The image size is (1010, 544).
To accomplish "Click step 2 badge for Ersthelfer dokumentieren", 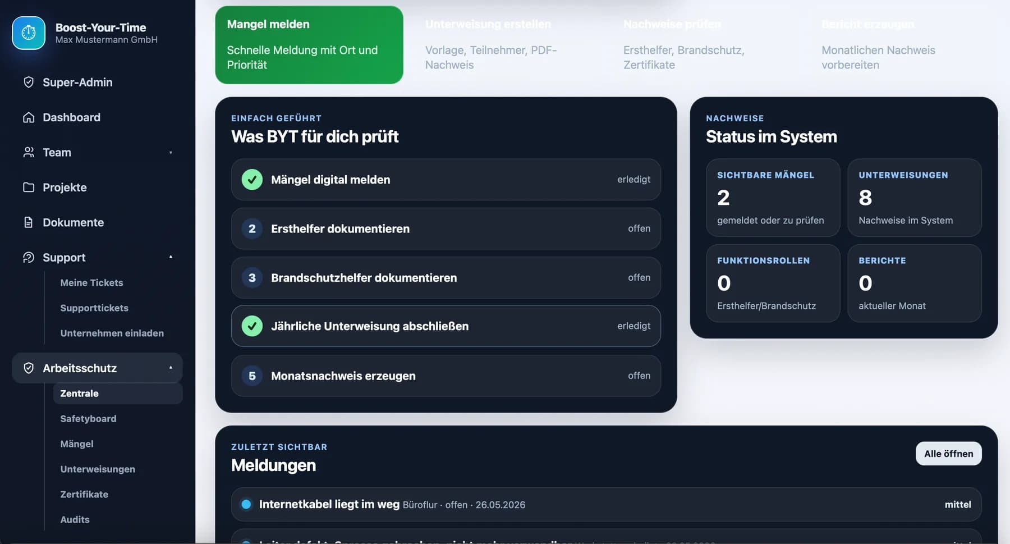I will coord(252,228).
